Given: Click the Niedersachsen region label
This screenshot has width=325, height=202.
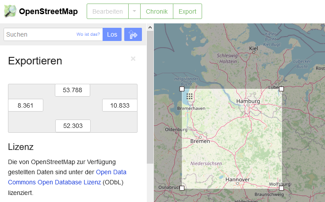Looking at the screenshot, I should coord(206,164).
